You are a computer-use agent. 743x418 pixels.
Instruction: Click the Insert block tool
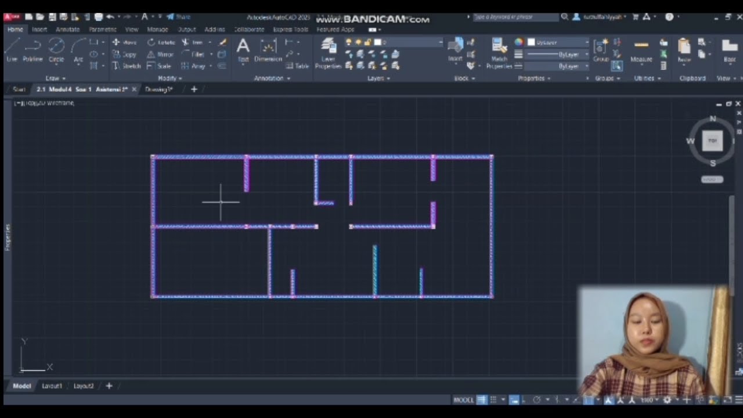(456, 50)
